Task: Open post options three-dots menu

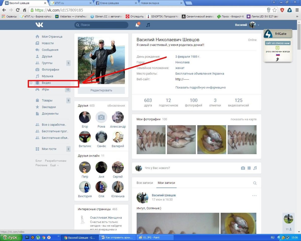Action: point(254,196)
